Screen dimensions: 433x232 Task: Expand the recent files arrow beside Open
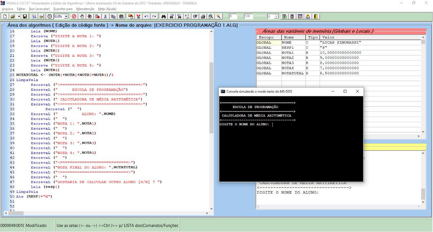pyautogui.click(x=19, y=16)
